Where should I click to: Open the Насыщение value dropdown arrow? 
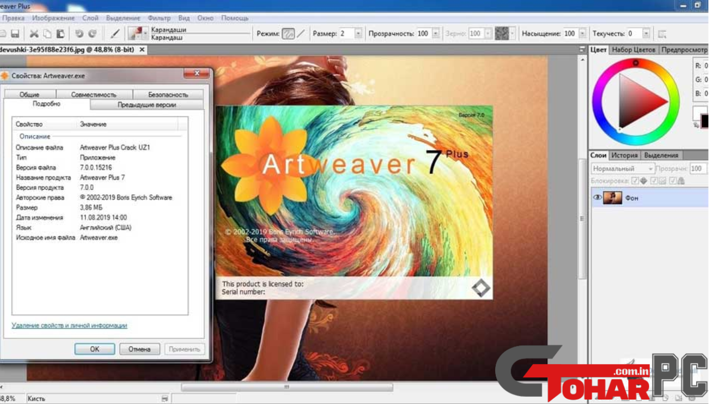tap(582, 34)
